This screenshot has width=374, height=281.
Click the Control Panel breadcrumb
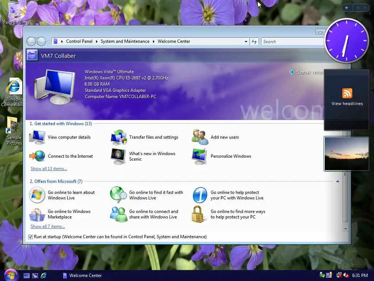pos(79,41)
